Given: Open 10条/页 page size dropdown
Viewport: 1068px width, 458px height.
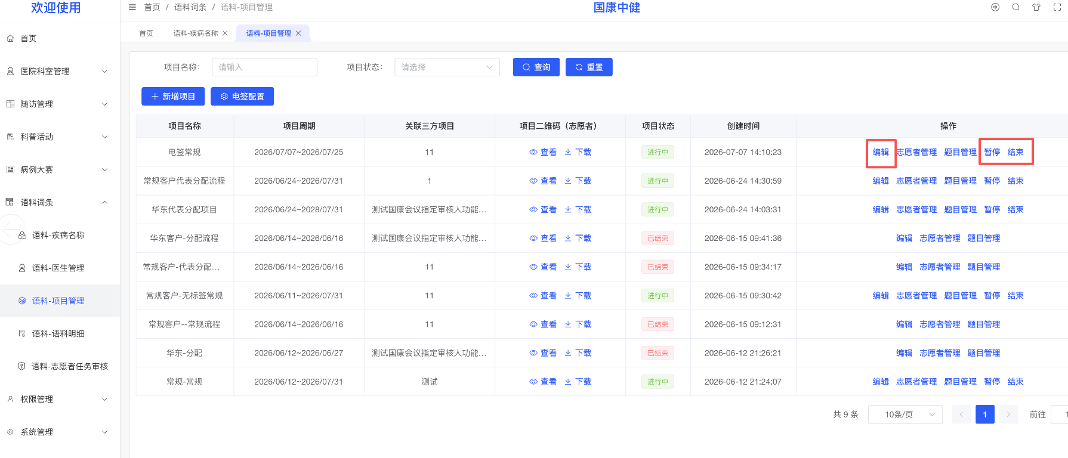Looking at the screenshot, I should 905,414.
